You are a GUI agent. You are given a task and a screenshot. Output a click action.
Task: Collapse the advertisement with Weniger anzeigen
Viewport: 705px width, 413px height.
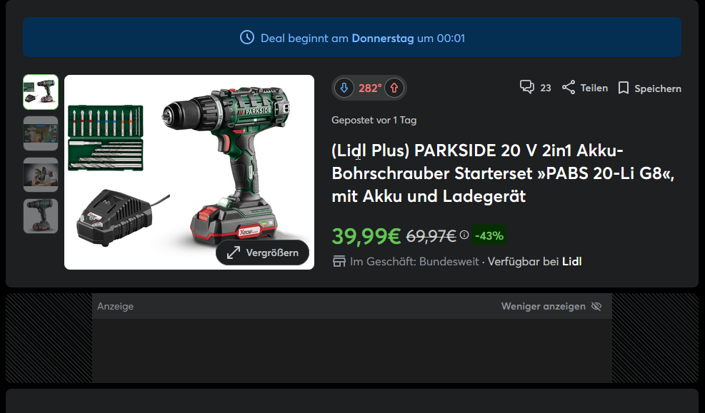(x=543, y=306)
